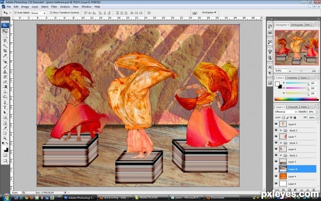321x201 pixels.
Task: Select the Magic Wand tool
Action: [x=5, y=46]
